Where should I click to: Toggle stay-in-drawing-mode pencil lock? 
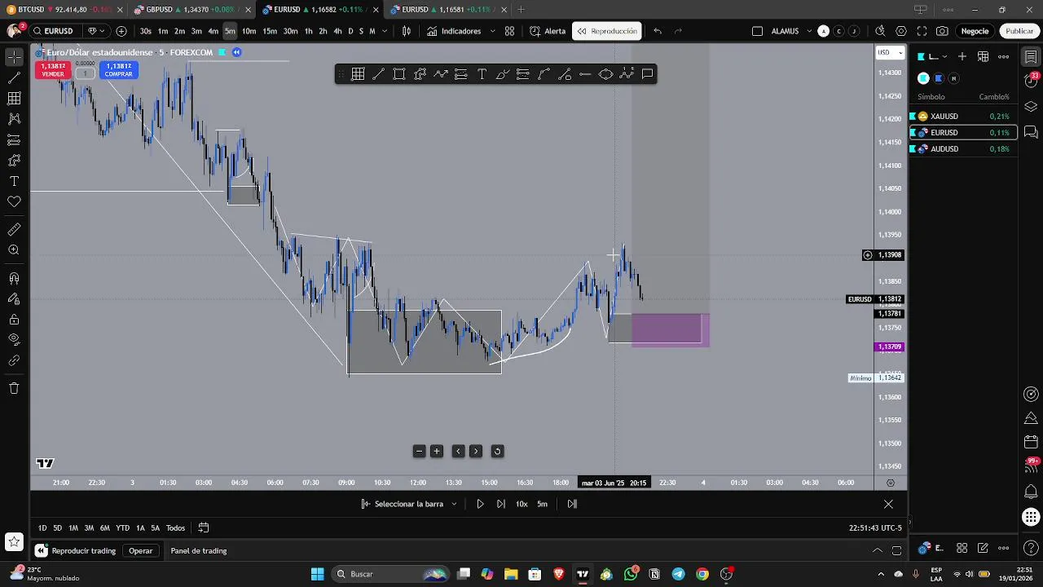14,299
